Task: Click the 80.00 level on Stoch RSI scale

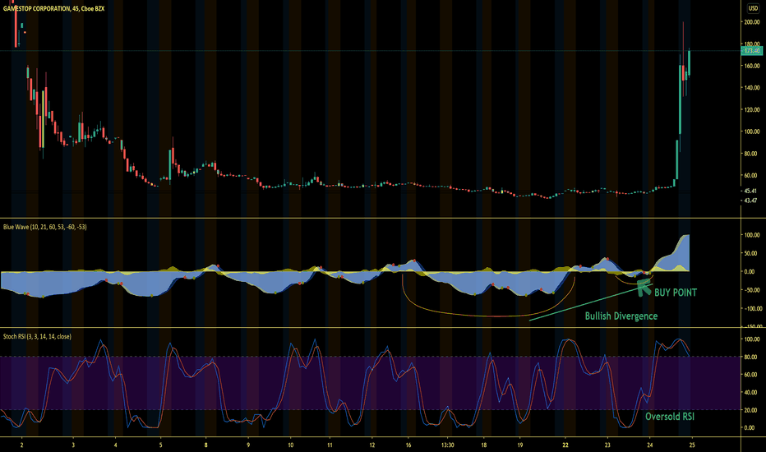Action: (752, 357)
